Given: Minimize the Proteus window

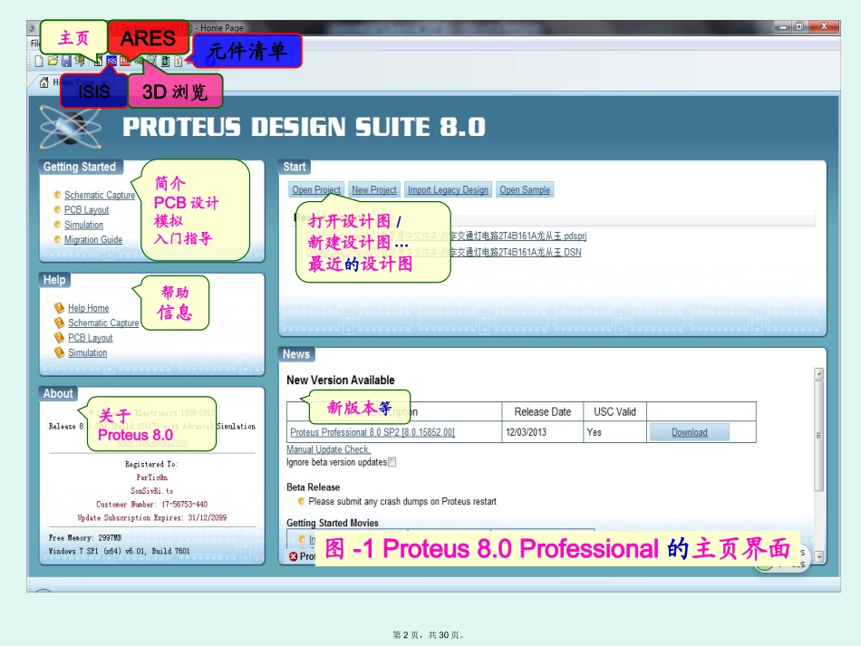Looking at the screenshot, I should click(783, 26).
